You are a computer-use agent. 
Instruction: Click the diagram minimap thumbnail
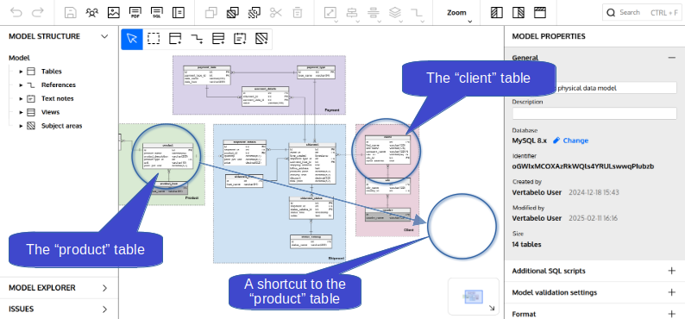point(473,297)
